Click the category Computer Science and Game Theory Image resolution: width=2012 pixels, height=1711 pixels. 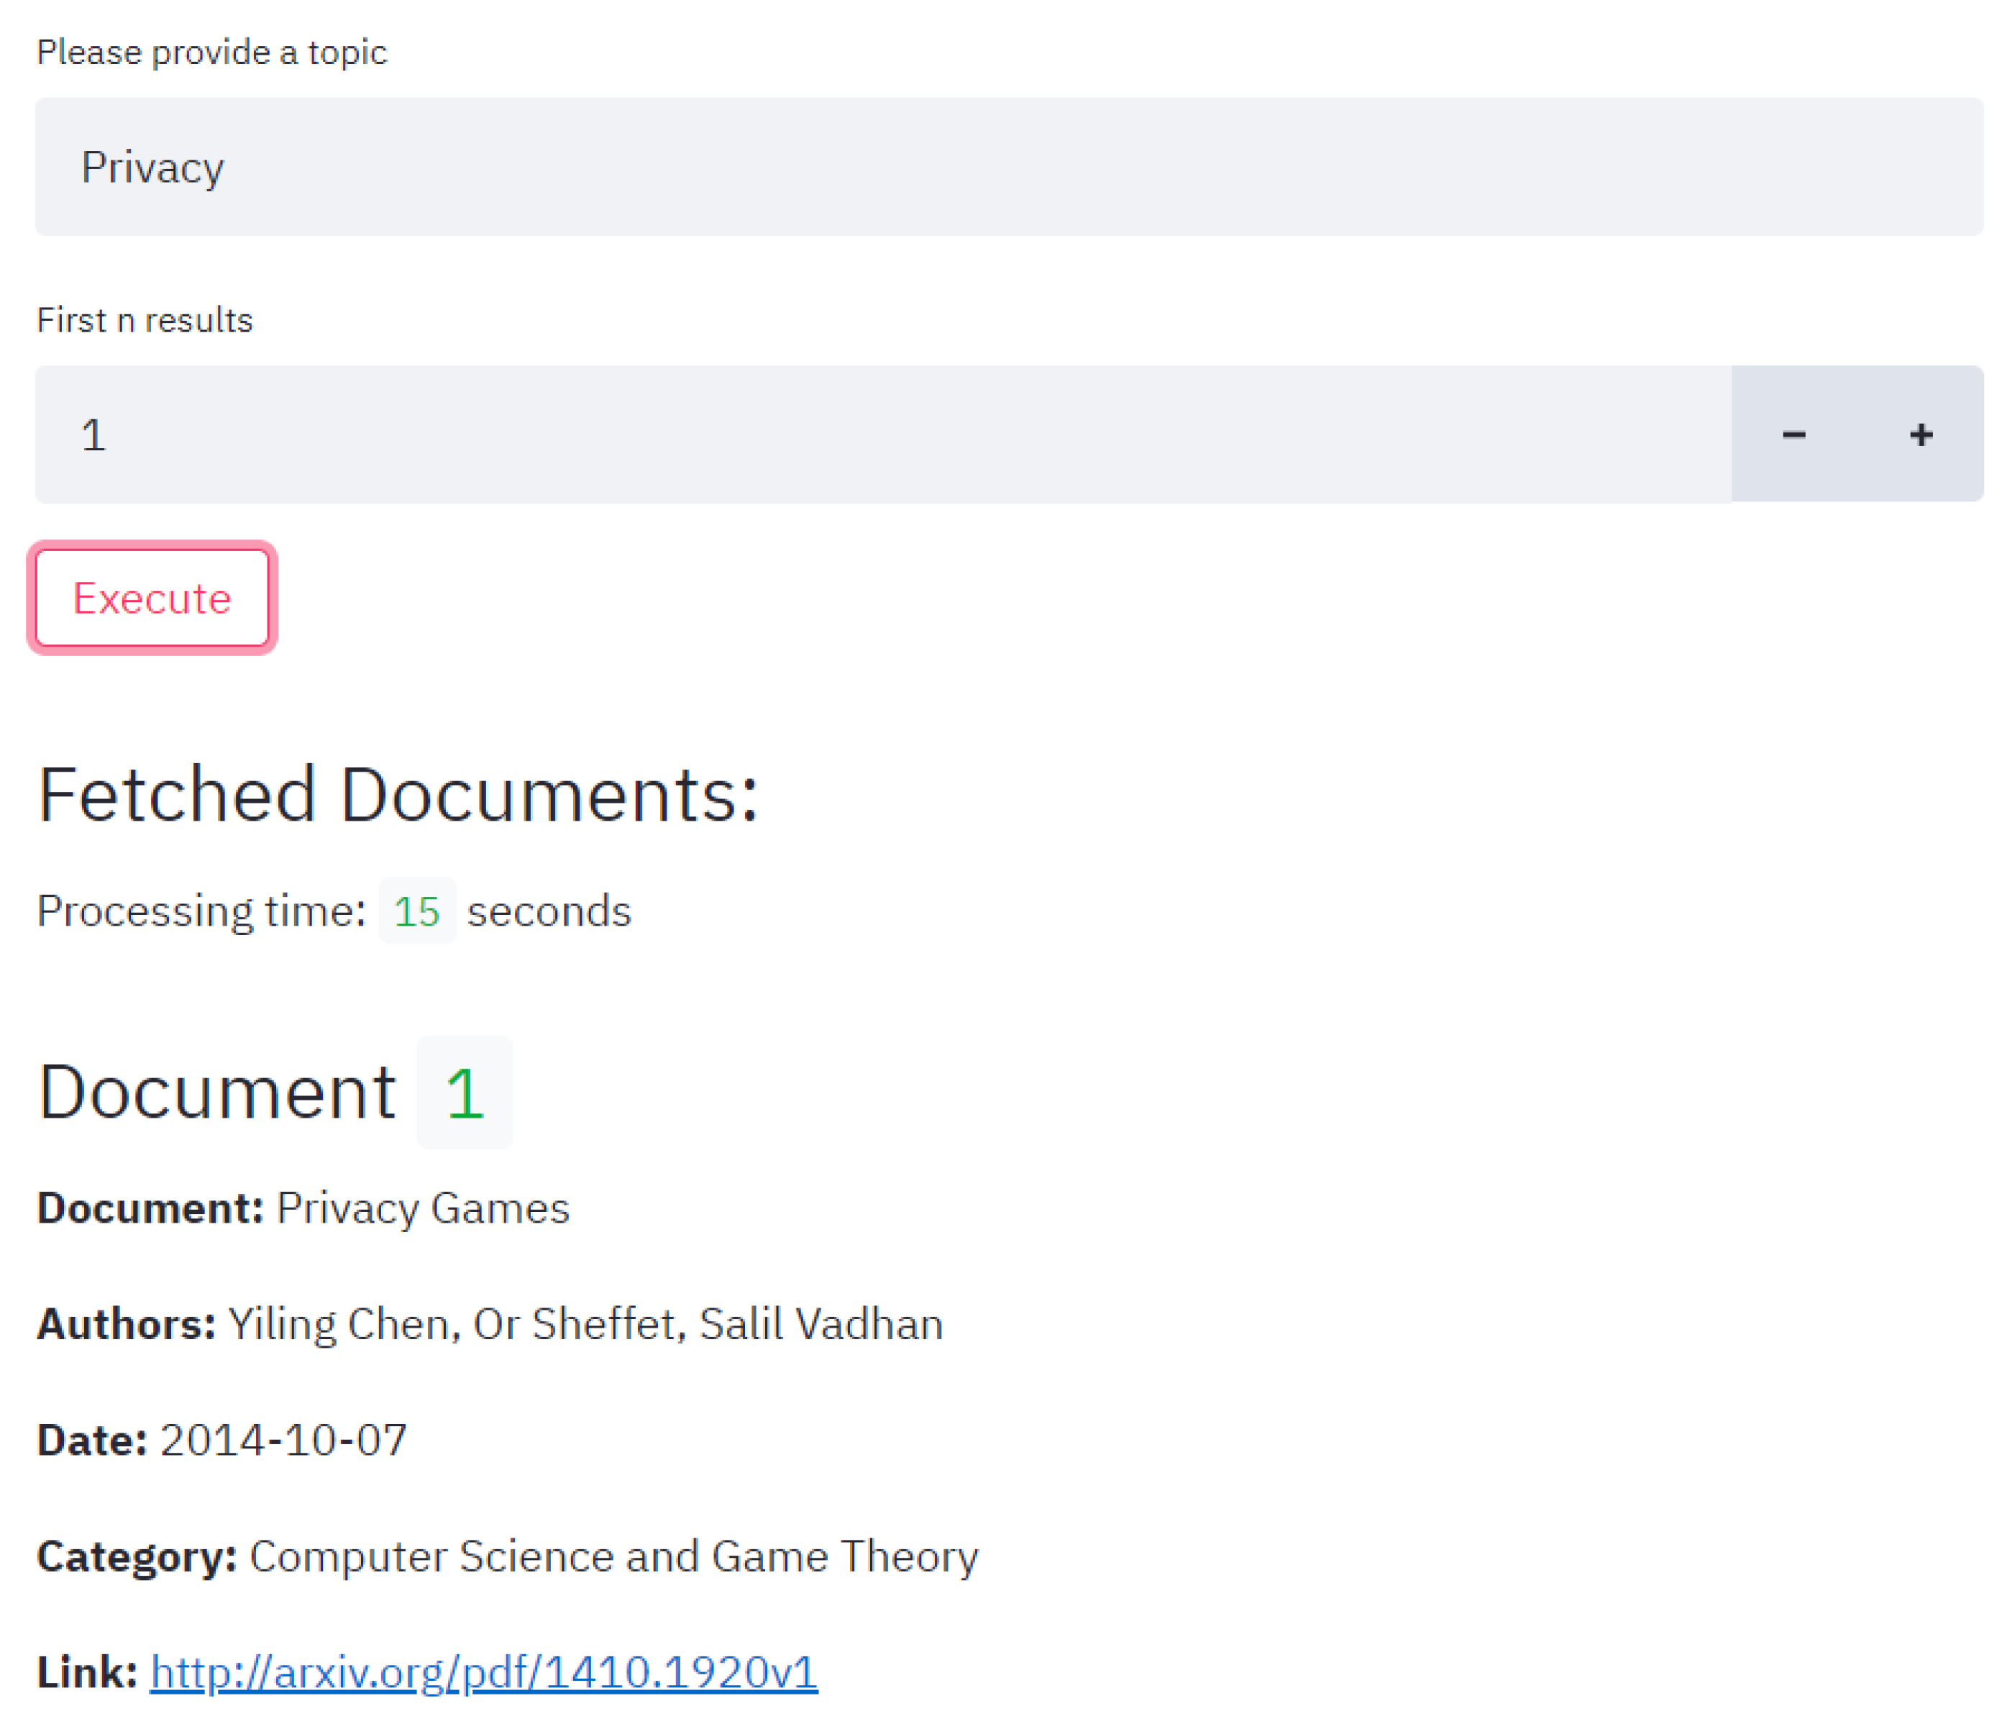613,1556
